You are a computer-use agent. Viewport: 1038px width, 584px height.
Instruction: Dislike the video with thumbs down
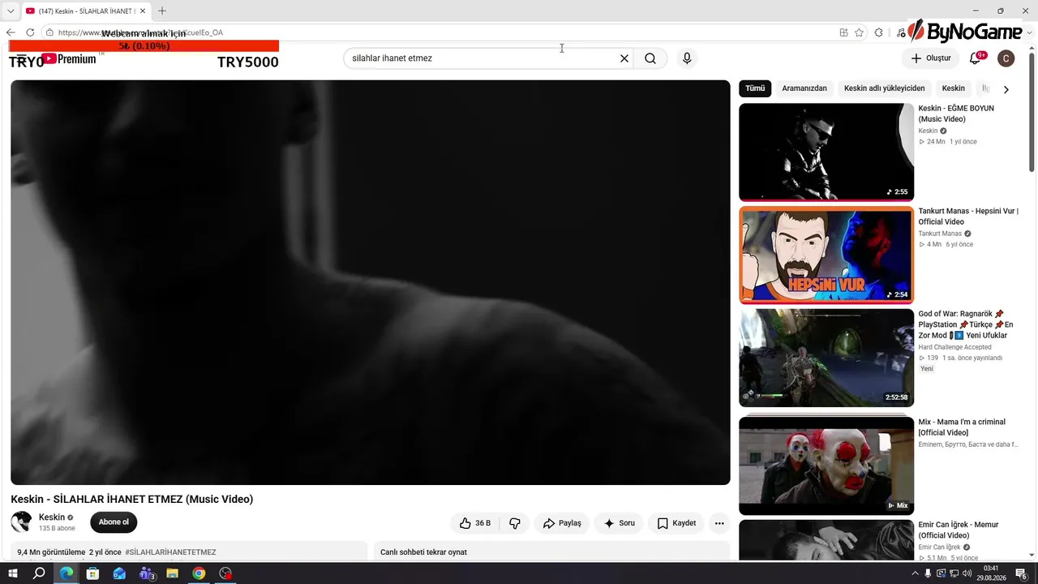pyautogui.click(x=514, y=523)
